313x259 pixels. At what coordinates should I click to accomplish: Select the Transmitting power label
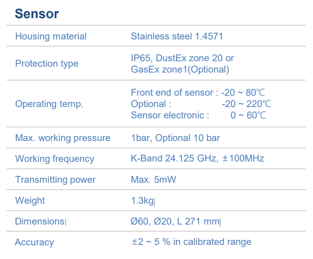[55, 180]
